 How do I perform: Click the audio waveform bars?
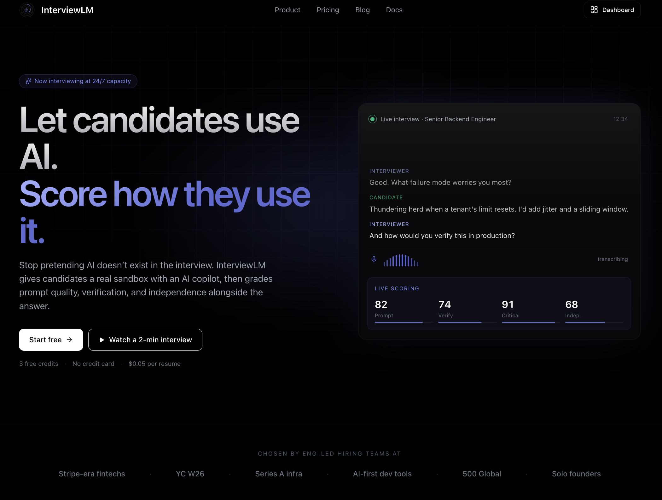coord(401,260)
